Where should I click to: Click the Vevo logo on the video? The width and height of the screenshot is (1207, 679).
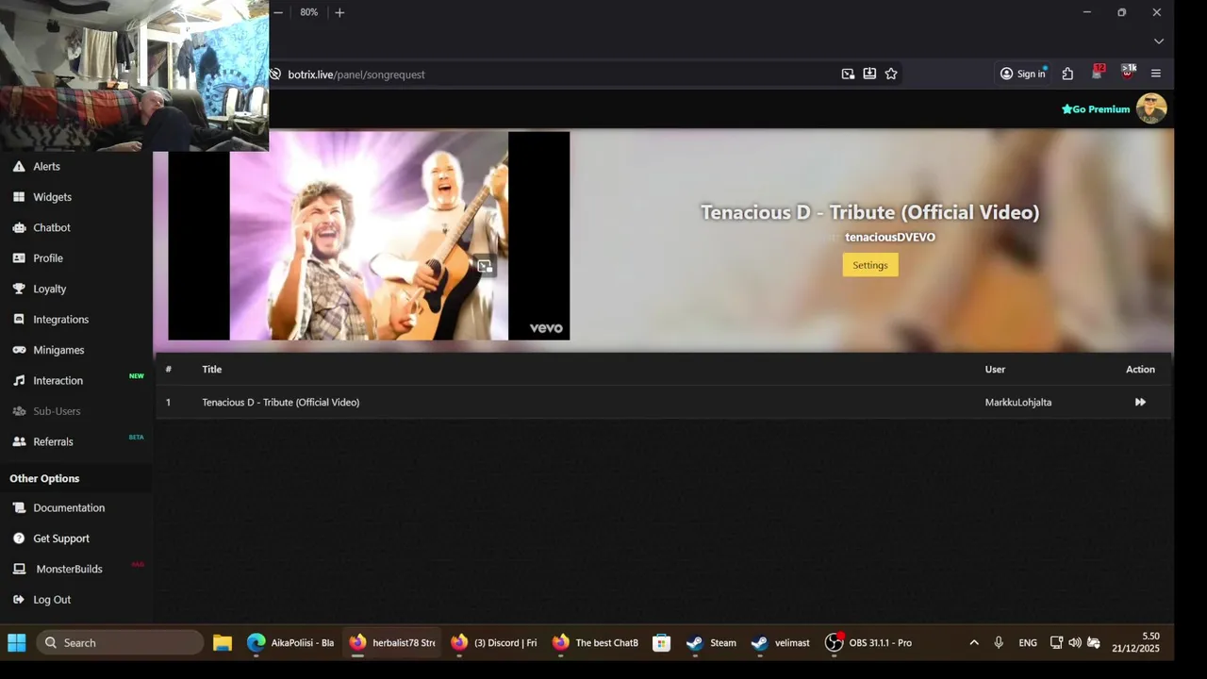coord(546,328)
